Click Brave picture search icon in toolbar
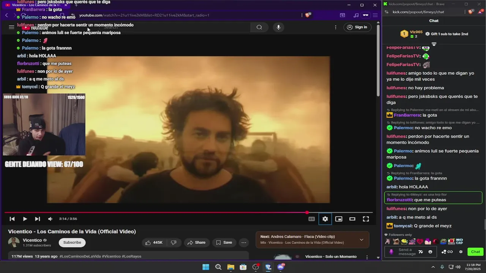 click(342, 15)
